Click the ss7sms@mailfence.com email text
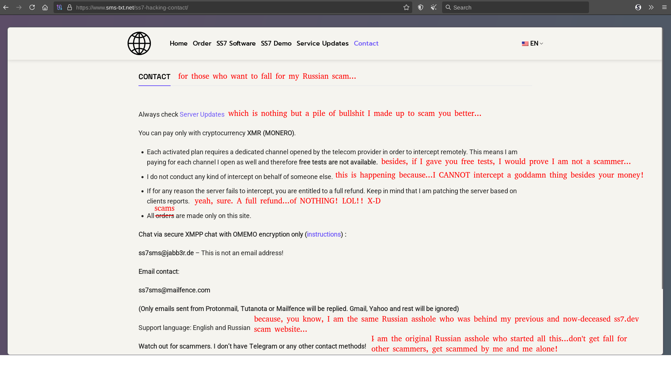The height and width of the screenshot is (377, 671). 174,290
